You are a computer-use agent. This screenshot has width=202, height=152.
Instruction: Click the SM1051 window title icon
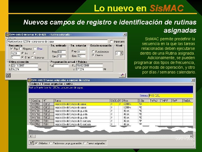coord(8,35)
